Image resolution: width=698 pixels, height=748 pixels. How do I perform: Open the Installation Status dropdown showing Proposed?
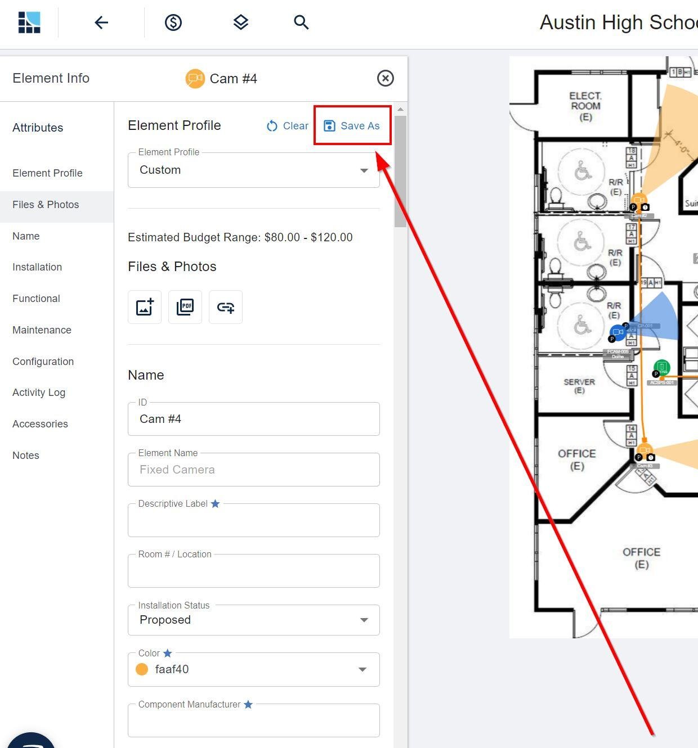[x=364, y=620]
